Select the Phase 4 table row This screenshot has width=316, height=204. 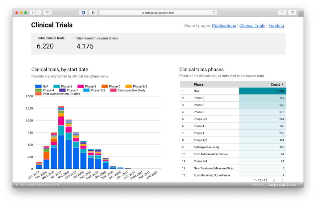pos(233,126)
